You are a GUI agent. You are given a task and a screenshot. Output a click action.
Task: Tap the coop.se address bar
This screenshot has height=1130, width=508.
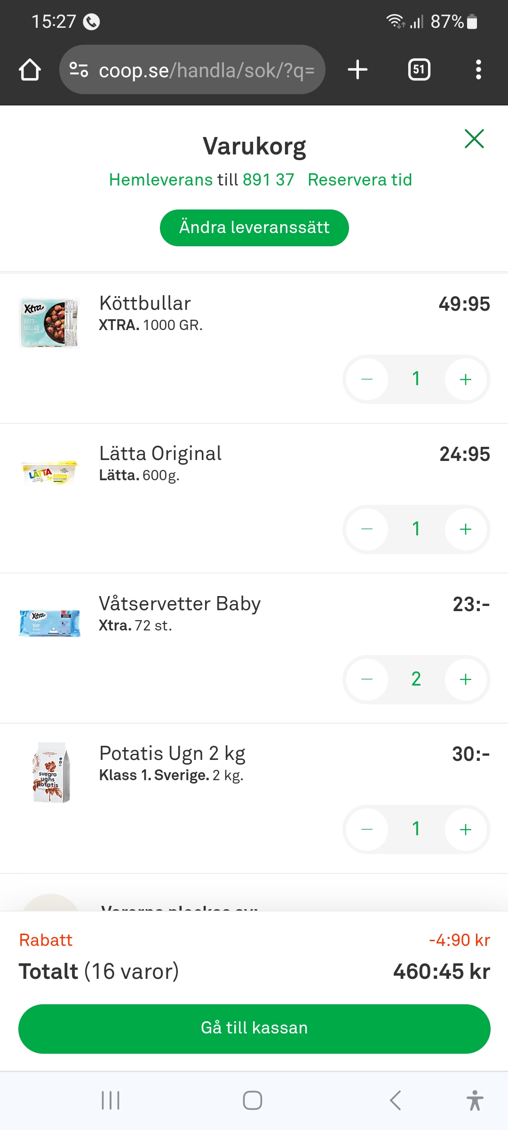[206, 70]
